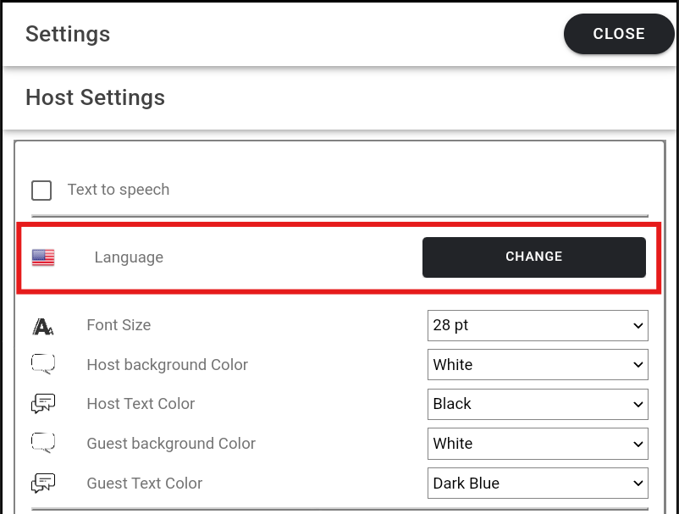Enable the Text to speech checkbox
Viewport: 679px width, 514px height.
pyautogui.click(x=41, y=190)
